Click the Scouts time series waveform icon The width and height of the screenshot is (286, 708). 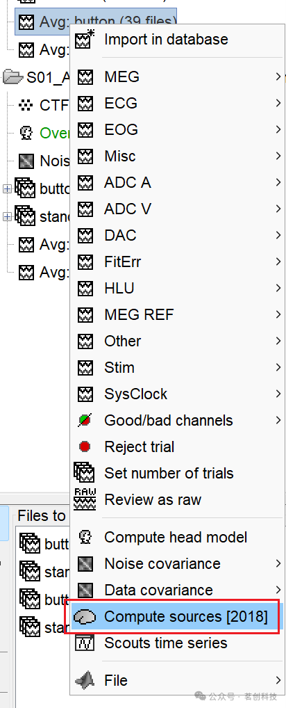pyautogui.click(x=85, y=643)
